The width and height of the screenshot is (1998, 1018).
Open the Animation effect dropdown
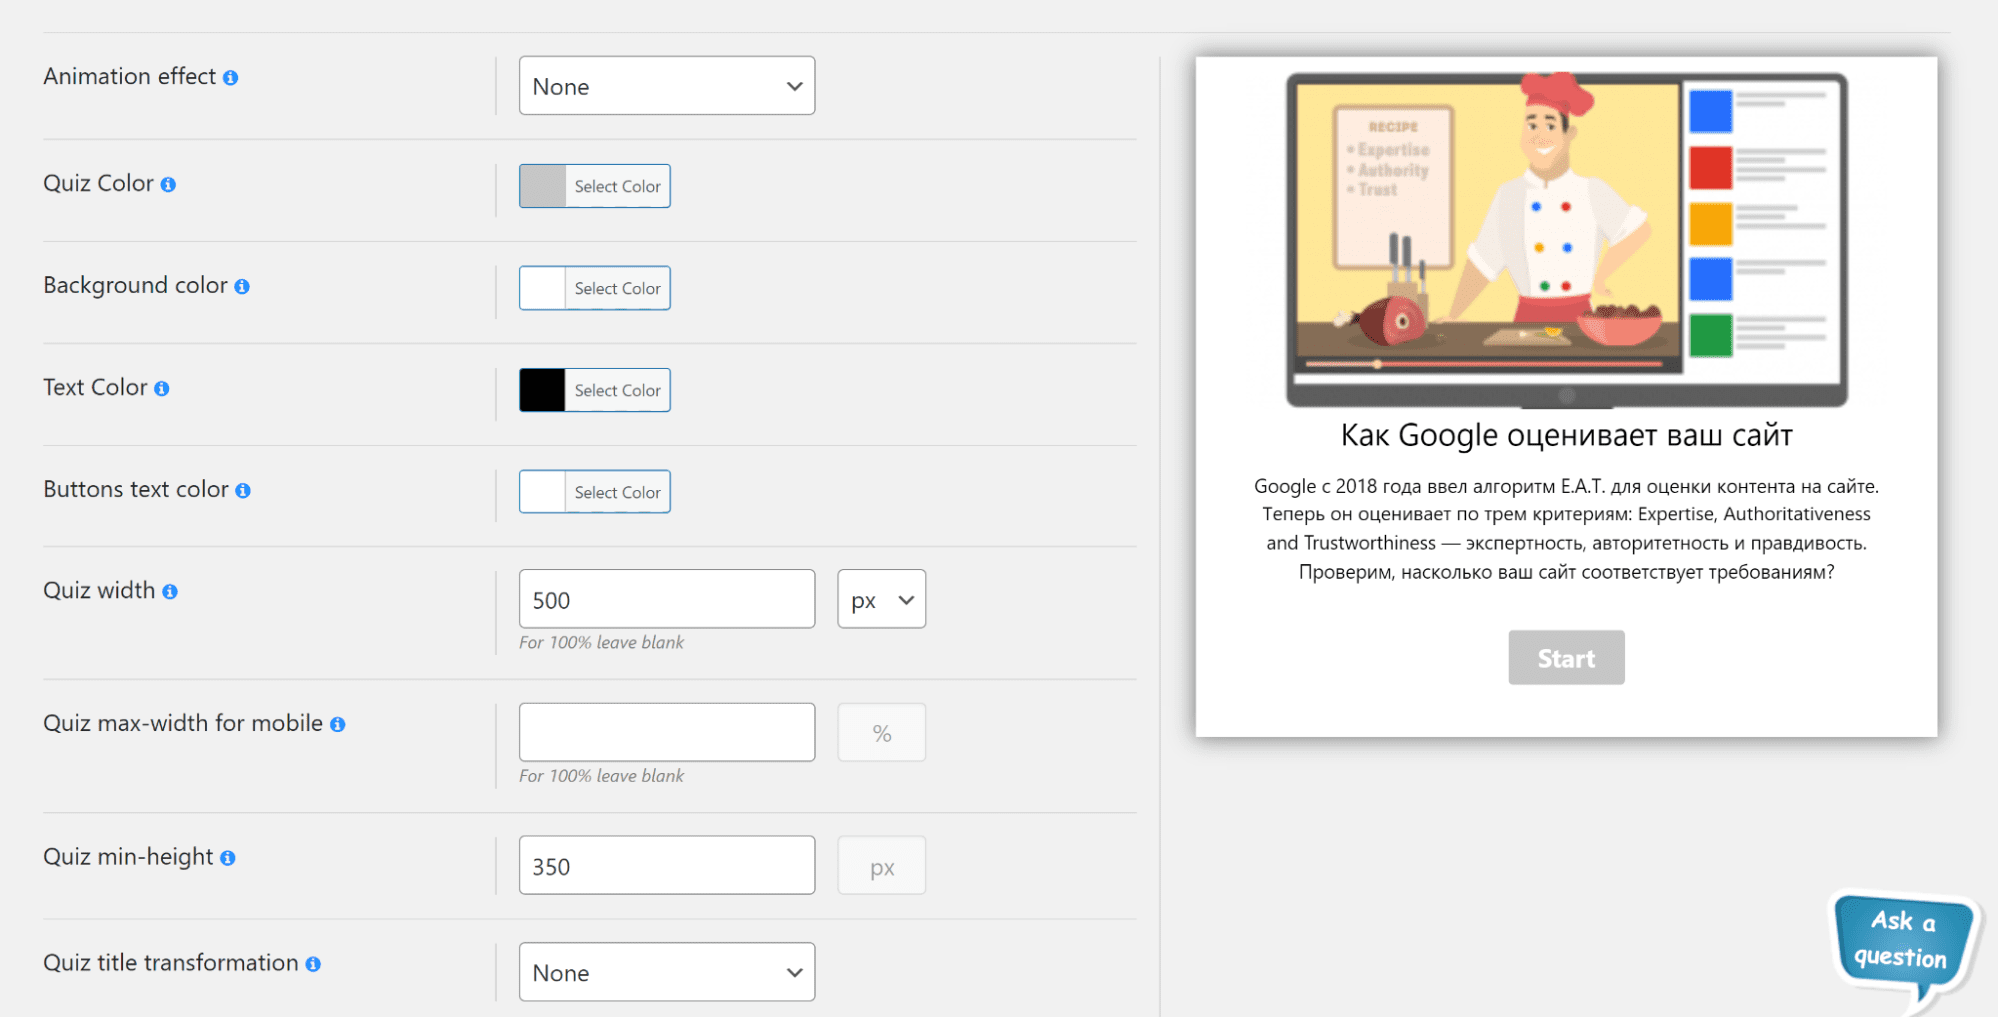click(x=666, y=86)
